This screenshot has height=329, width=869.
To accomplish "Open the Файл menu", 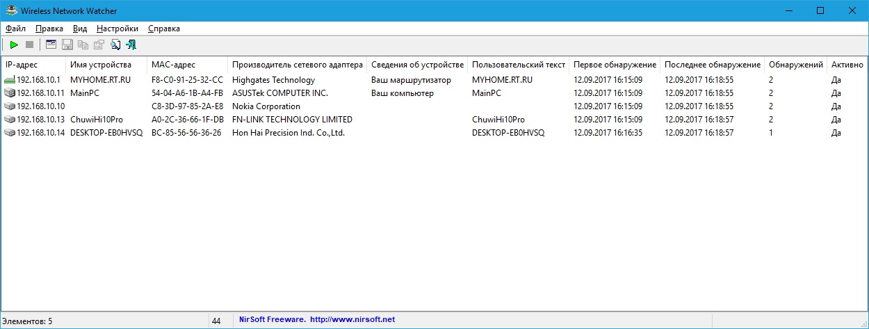I will 15,29.
